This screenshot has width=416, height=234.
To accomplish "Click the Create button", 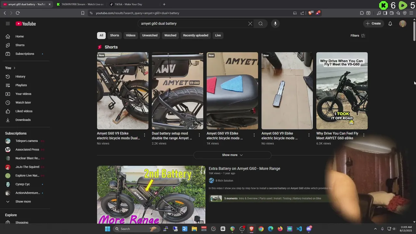I will tap(373, 23).
